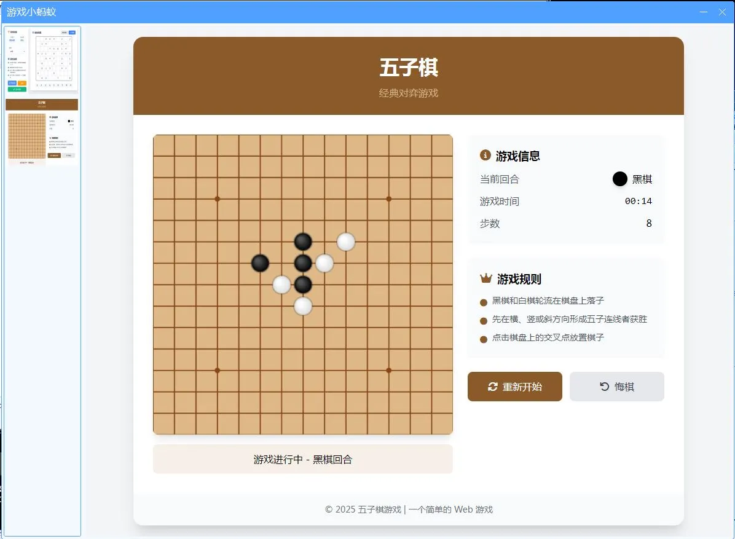The image size is (735, 539).
Task: Click the crown icon next to 游戏规则
Action: [x=485, y=278]
